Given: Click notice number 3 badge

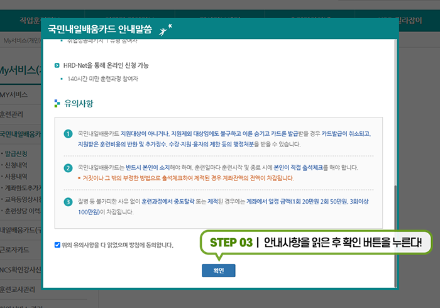Looking at the screenshot, I should (68, 202).
